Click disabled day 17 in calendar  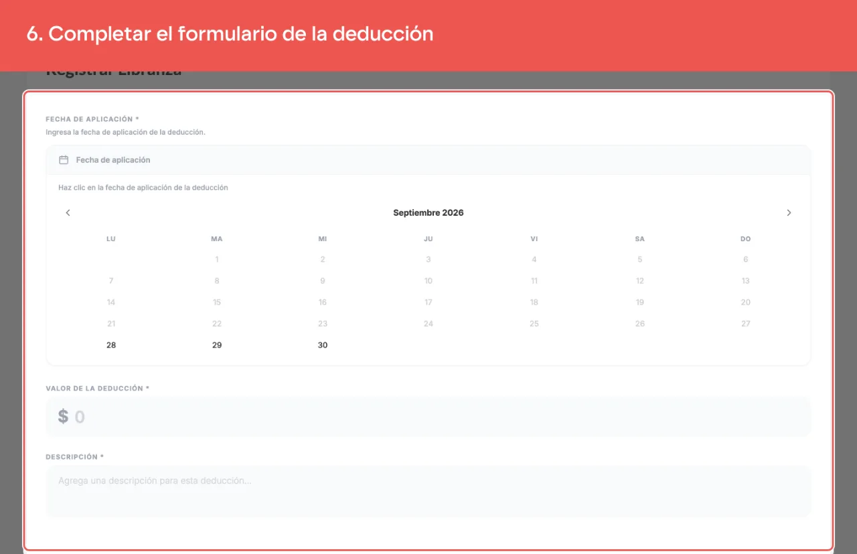pos(428,302)
